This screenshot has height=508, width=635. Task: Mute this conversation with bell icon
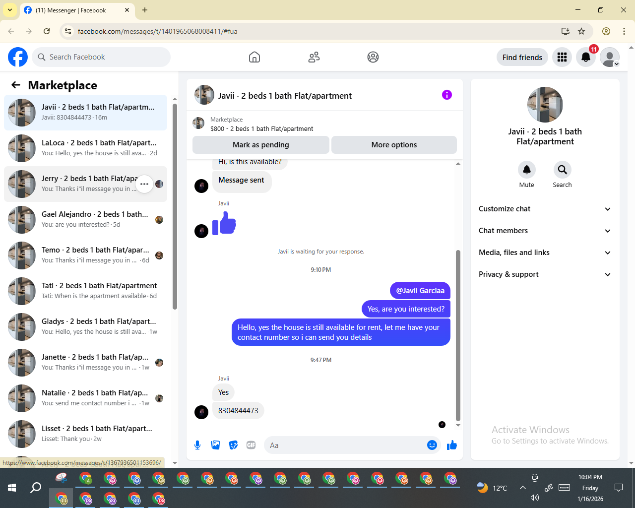pos(527,170)
